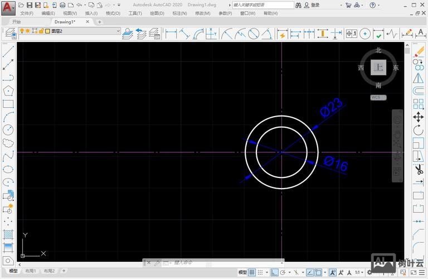Select the Move tool in right toolbar
428x279 pixels.
(418, 117)
